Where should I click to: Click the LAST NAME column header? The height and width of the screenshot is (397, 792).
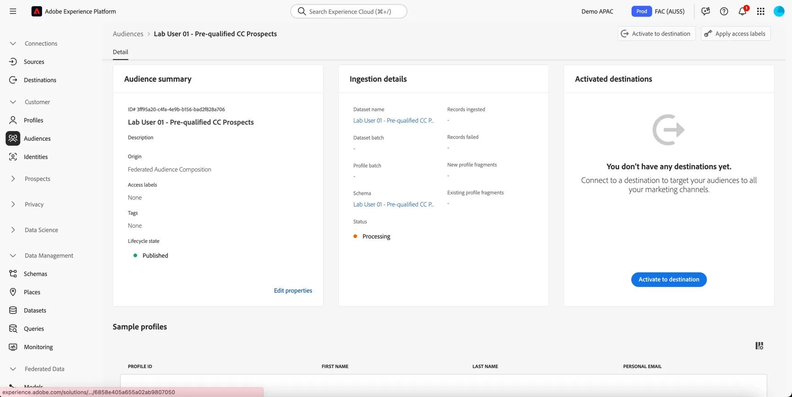[485, 366]
